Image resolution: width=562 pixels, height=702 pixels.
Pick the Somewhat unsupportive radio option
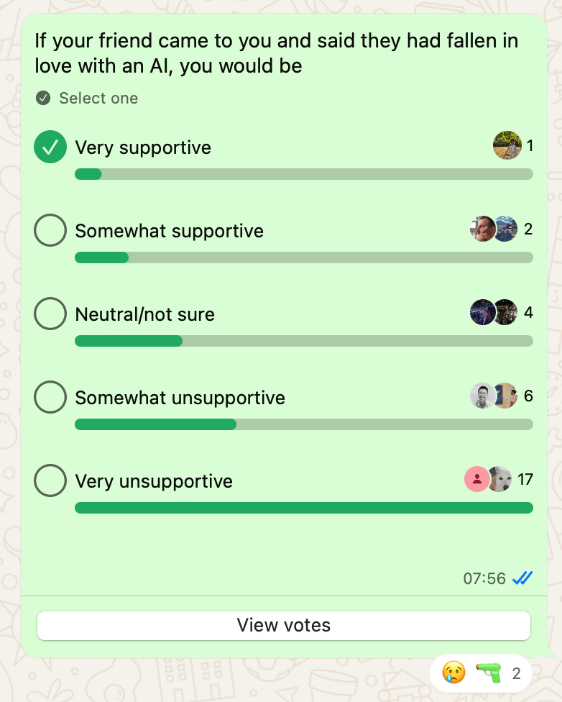(x=50, y=398)
